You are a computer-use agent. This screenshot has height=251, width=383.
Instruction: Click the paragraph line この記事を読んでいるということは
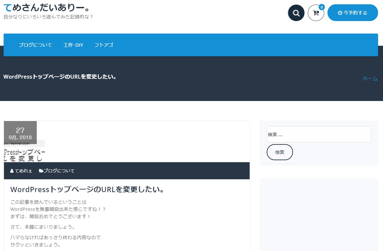click(48, 202)
